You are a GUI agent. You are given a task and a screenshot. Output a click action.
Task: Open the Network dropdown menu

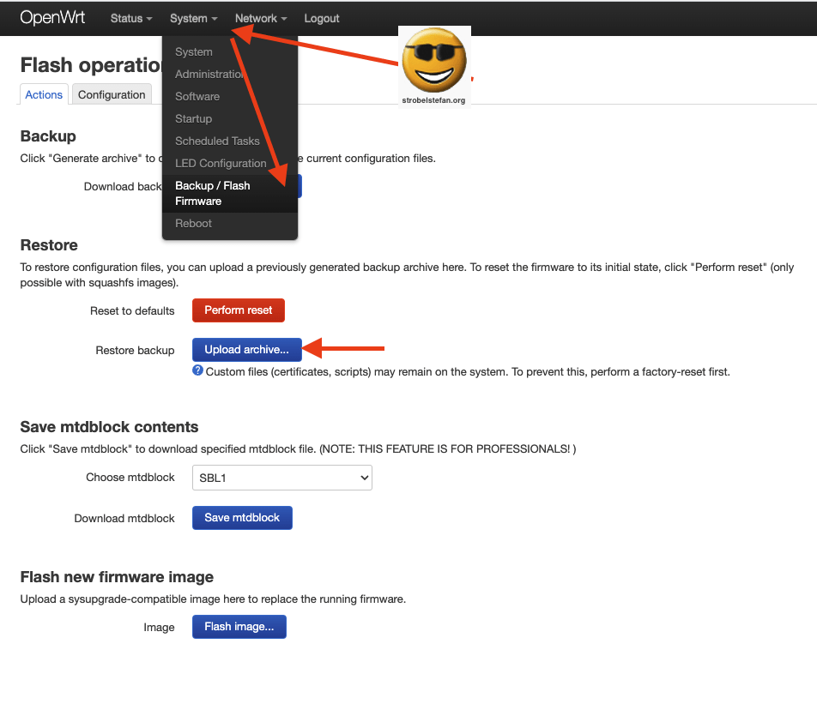click(258, 18)
